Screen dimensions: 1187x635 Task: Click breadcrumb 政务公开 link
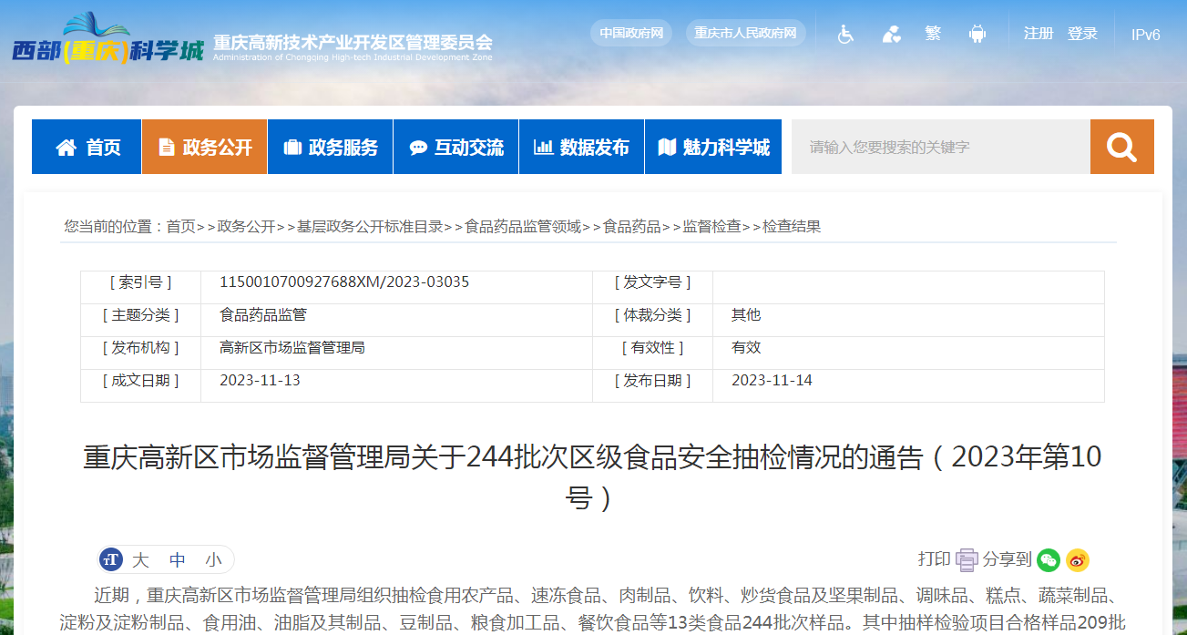[246, 227]
